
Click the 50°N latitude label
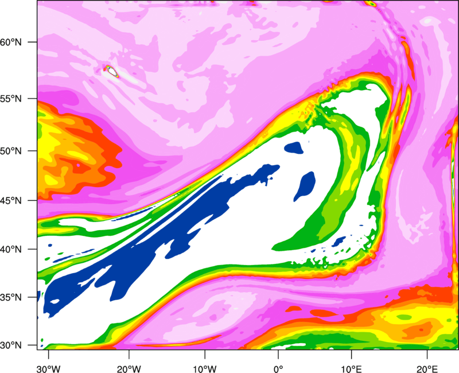(11, 151)
